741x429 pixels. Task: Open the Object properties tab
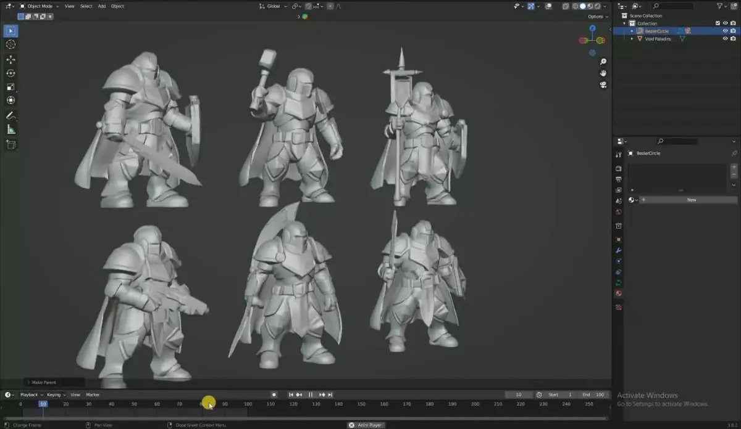pyautogui.click(x=619, y=240)
